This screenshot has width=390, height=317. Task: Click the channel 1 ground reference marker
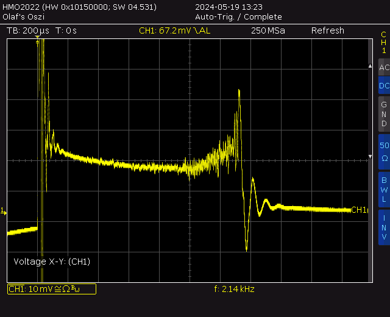point(4,212)
